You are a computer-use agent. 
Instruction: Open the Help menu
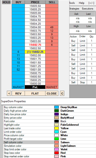pyautogui.click(x=82, y=3)
